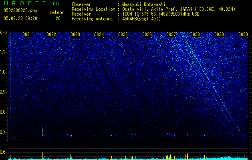This screenshot has height=160, width=252.
Task: Click the 0627 time marker
Action: [171, 34]
